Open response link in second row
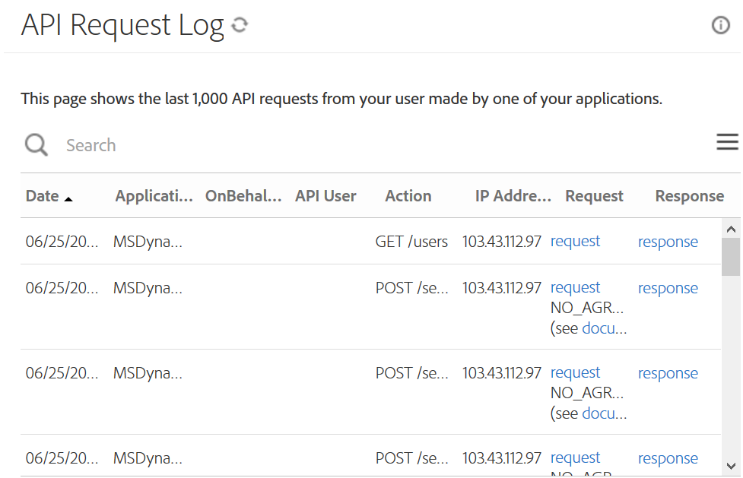 [668, 287]
